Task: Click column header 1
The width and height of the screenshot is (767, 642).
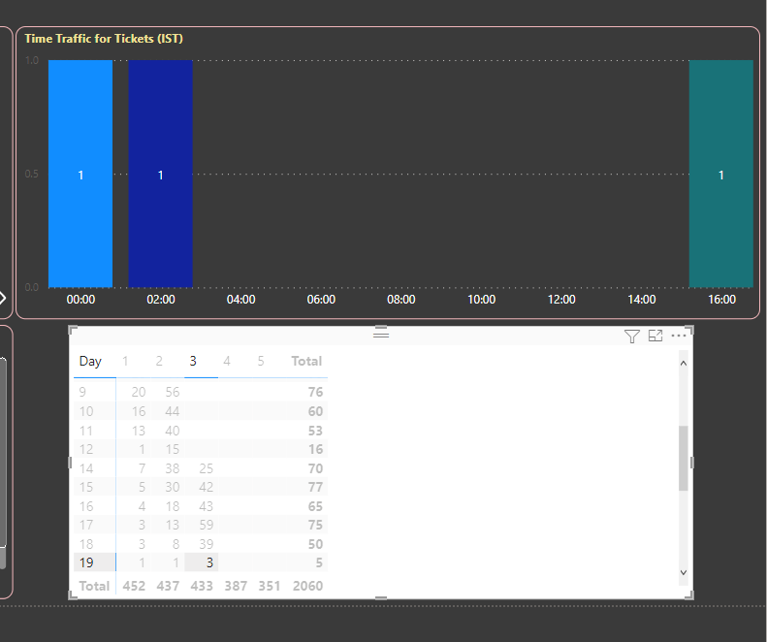Action: pyautogui.click(x=125, y=361)
